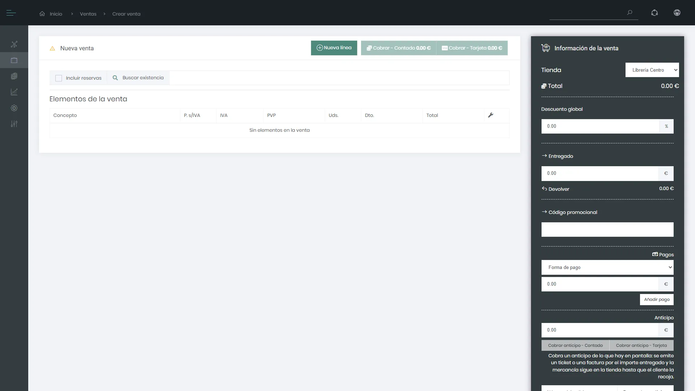Image resolution: width=695 pixels, height=391 pixels.
Task: Open the network nodes sidebar icon
Action: 14,44
